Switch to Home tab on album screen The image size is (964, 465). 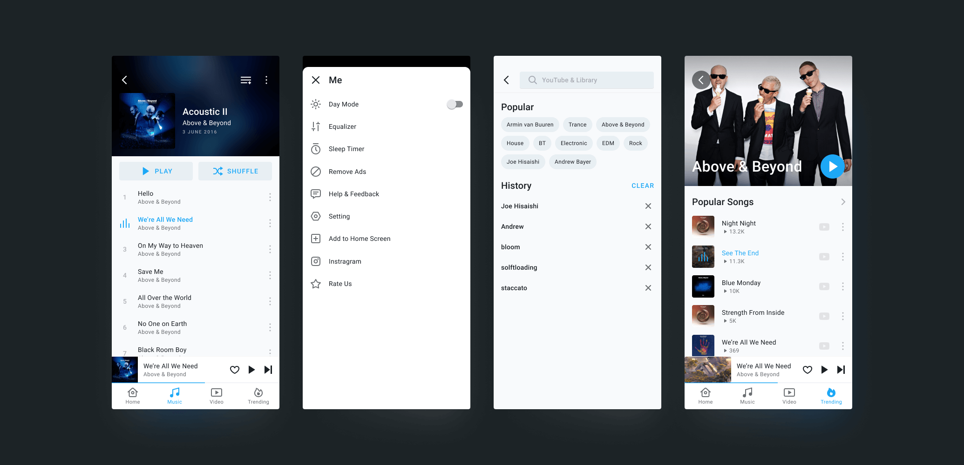tap(133, 396)
